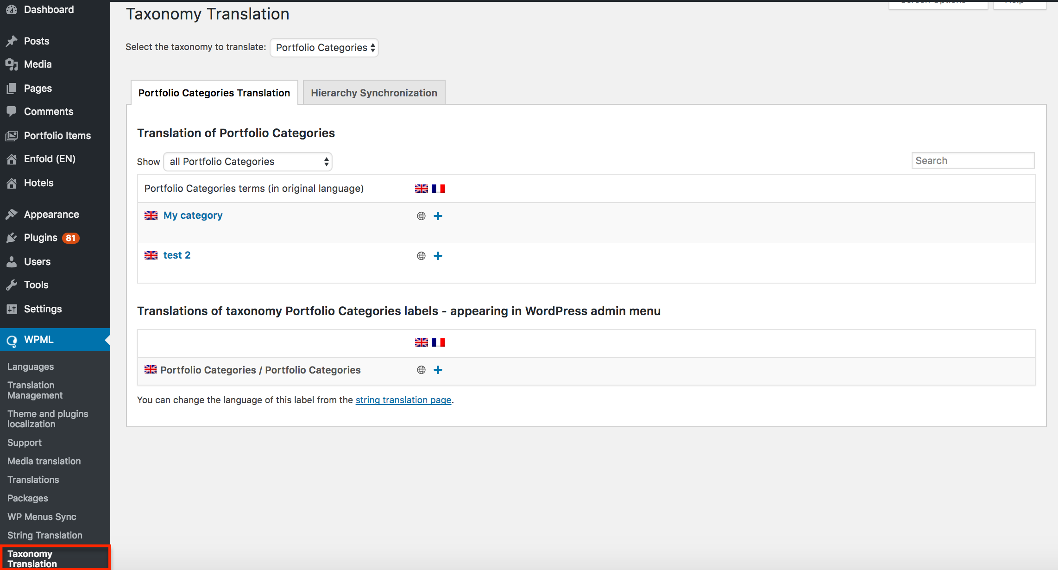
Task: Follow the string translation page link
Action: click(x=403, y=400)
